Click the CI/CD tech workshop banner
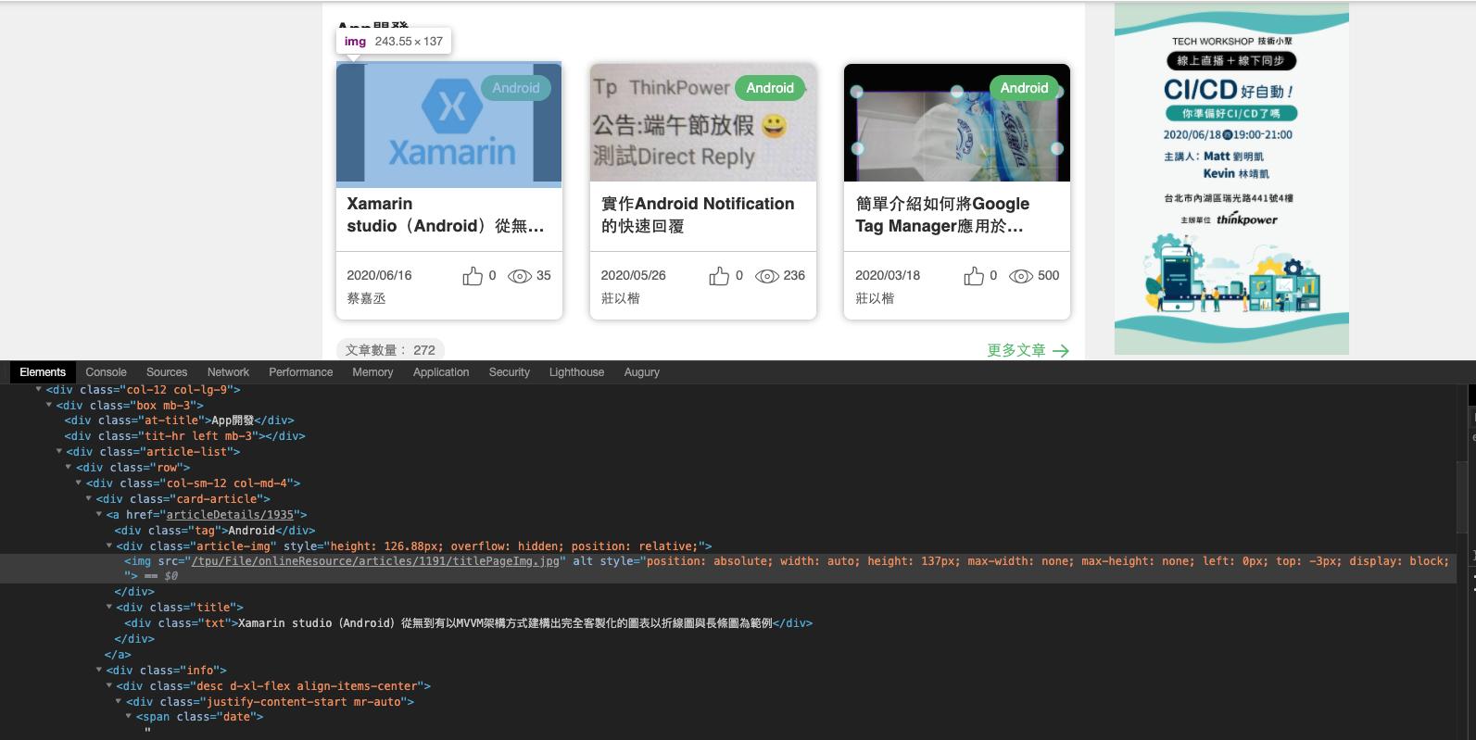The height and width of the screenshot is (740, 1476). tap(1231, 178)
